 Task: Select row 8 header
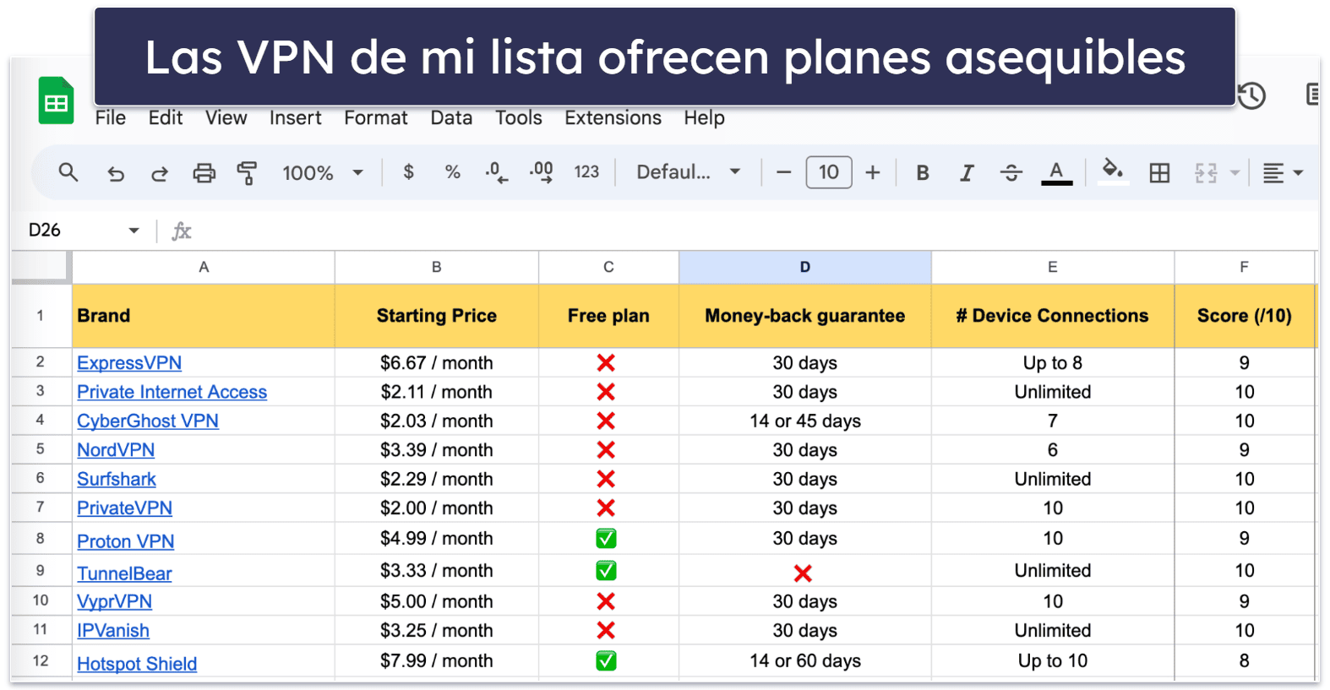point(41,538)
